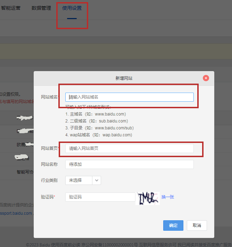Screen dimensions: 232x247
Task: Select the 网站名称 field showing 待添加
Action: [129, 164]
